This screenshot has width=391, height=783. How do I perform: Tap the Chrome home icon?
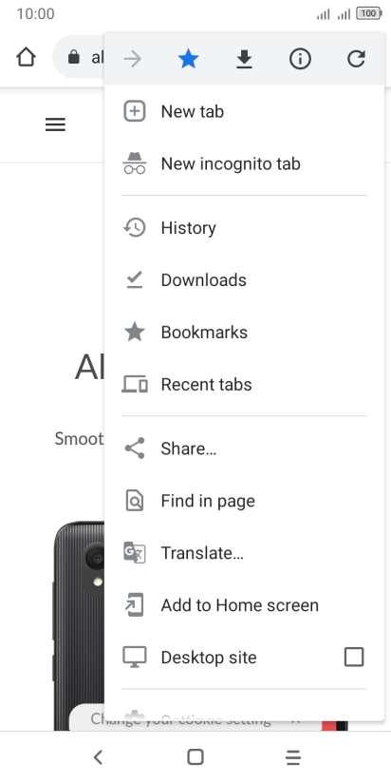26,57
